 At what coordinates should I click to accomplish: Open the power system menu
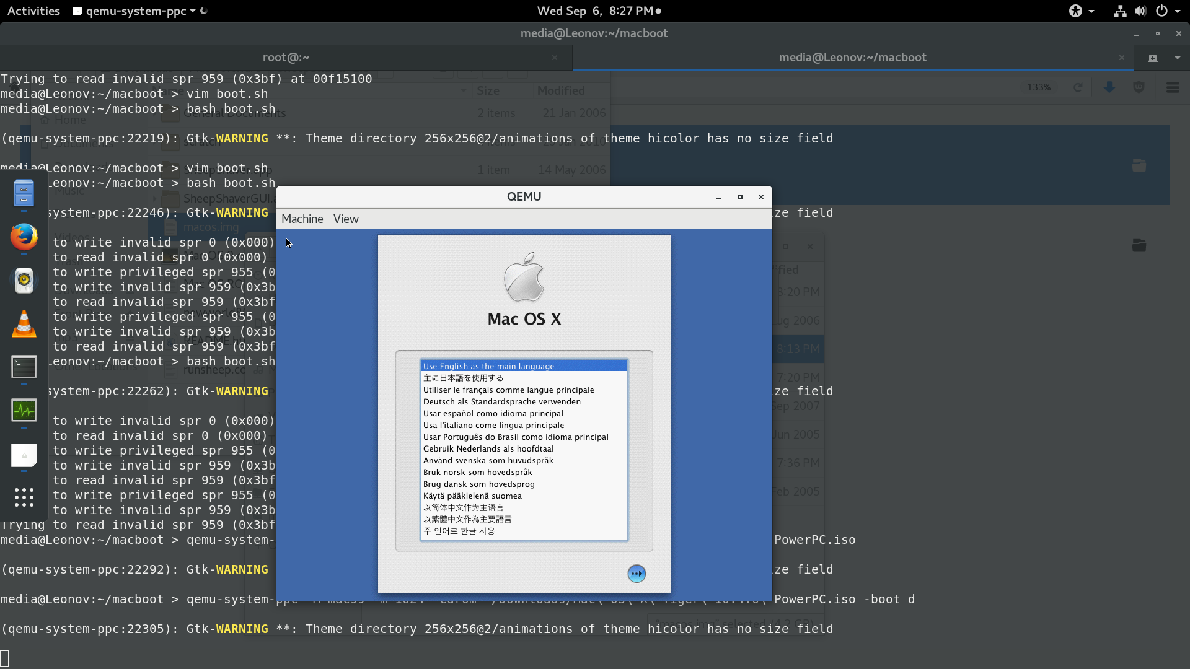coord(1168,11)
